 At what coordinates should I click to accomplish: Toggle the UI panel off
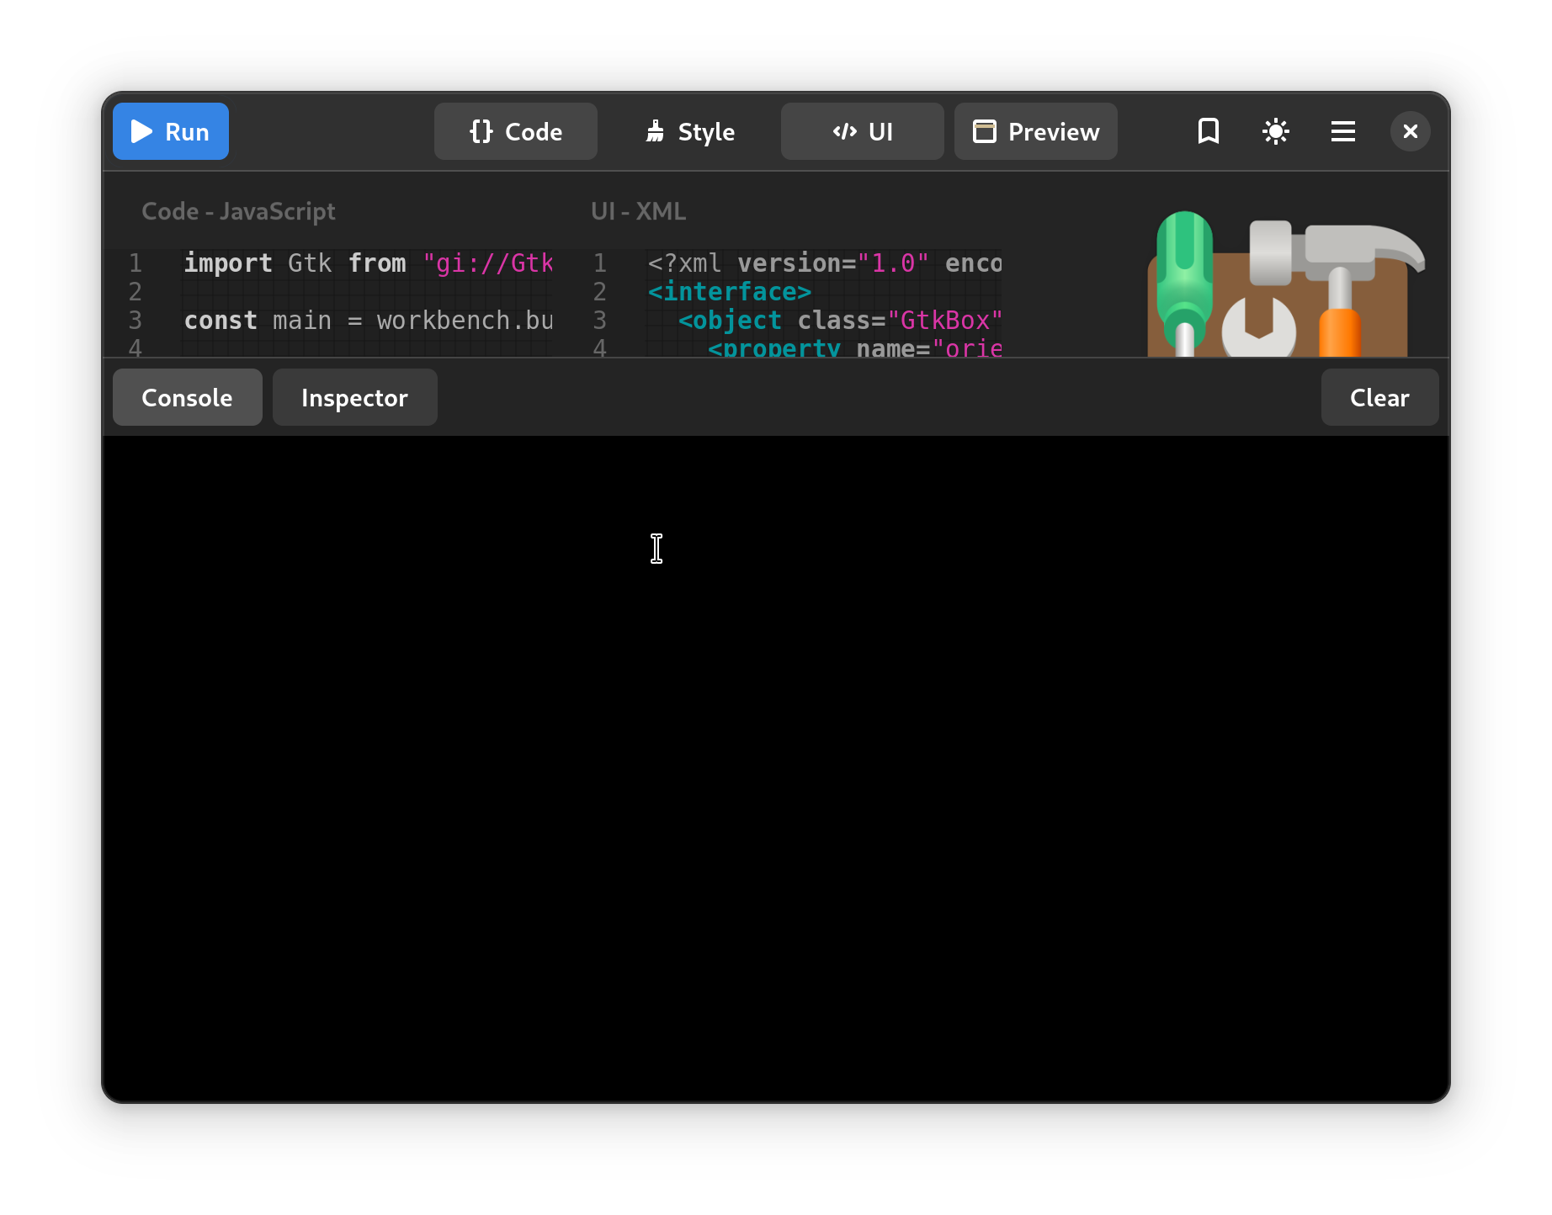(x=862, y=131)
